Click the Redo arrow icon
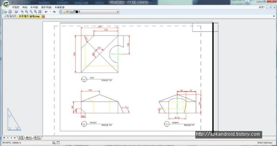The height and width of the screenshot is (146, 277). [54, 12]
